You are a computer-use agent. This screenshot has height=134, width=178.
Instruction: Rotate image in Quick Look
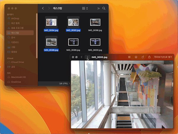[143, 57]
